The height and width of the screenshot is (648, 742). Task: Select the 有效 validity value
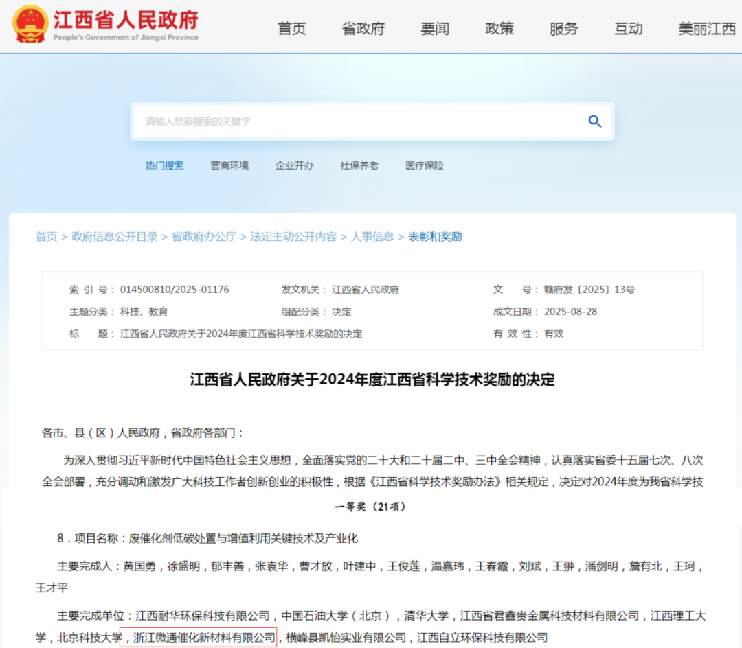coord(554,334)
